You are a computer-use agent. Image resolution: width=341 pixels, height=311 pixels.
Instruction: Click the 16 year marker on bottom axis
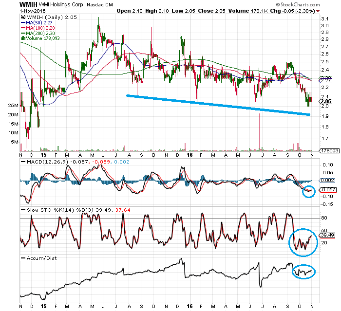click(190, 307)
